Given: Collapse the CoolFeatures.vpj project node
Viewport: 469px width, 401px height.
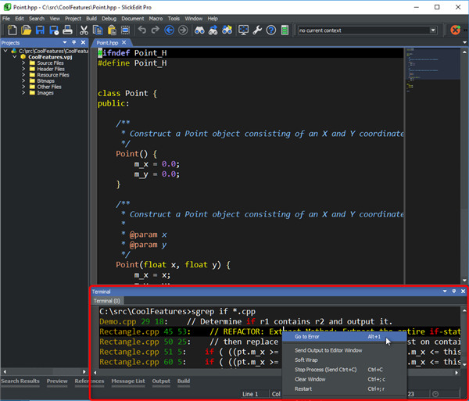Looking at the screenshot, I should tap(14, 57).
